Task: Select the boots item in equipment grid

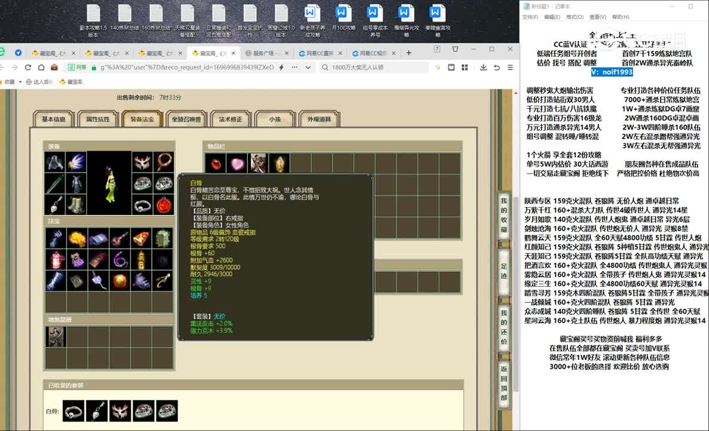Action: (76, 205)
